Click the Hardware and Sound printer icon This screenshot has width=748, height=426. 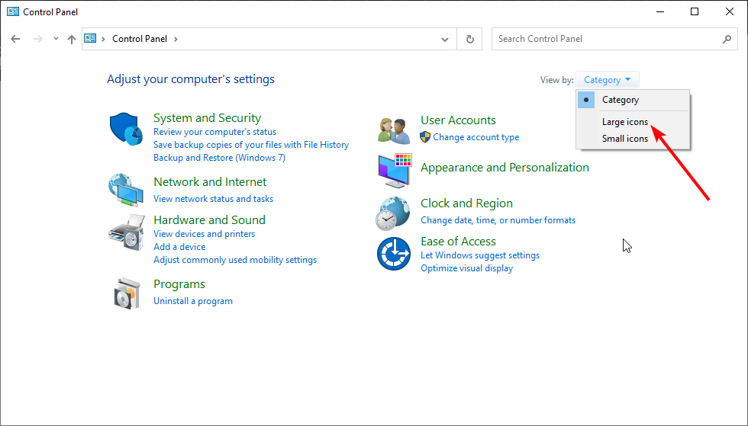(126, 232)
